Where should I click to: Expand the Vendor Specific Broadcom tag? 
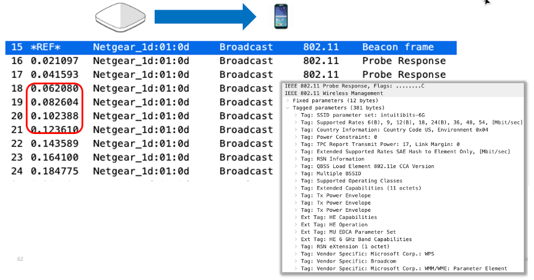coord(296,261)
